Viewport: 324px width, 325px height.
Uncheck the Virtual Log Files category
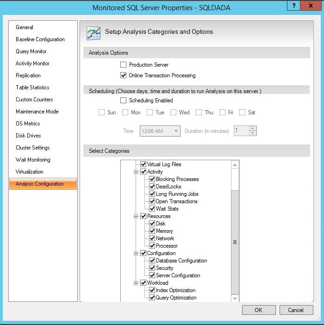tap(143, 164)
